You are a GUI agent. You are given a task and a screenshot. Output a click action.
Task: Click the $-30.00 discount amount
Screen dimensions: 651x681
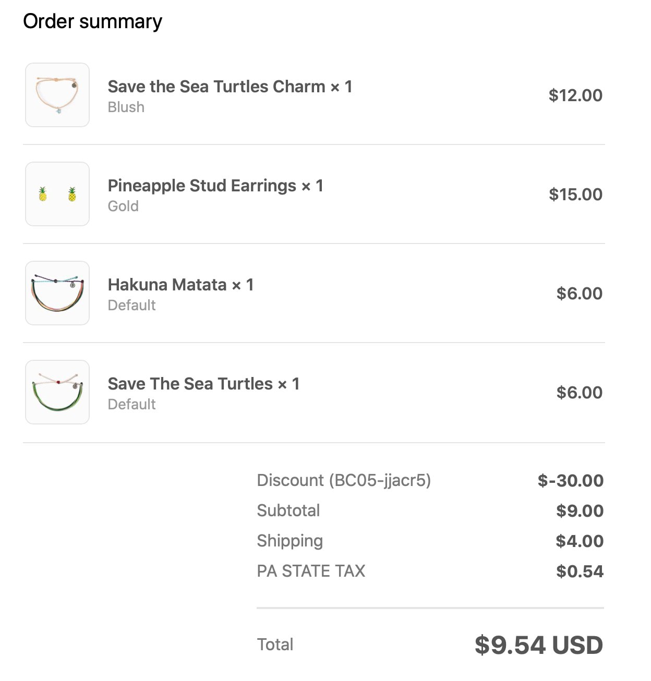571,480
